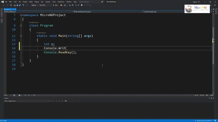Viewport: 218px width, 122px height.
Task: Open the Analyze menu
Action: pos(48,2)
